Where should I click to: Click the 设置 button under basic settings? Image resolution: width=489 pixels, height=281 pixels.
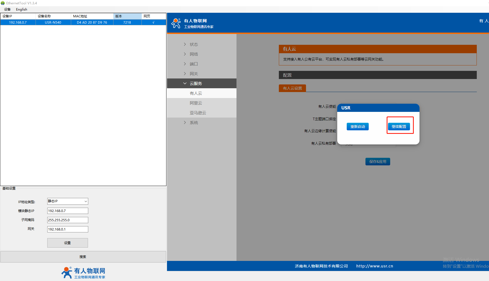coord(68,243)
